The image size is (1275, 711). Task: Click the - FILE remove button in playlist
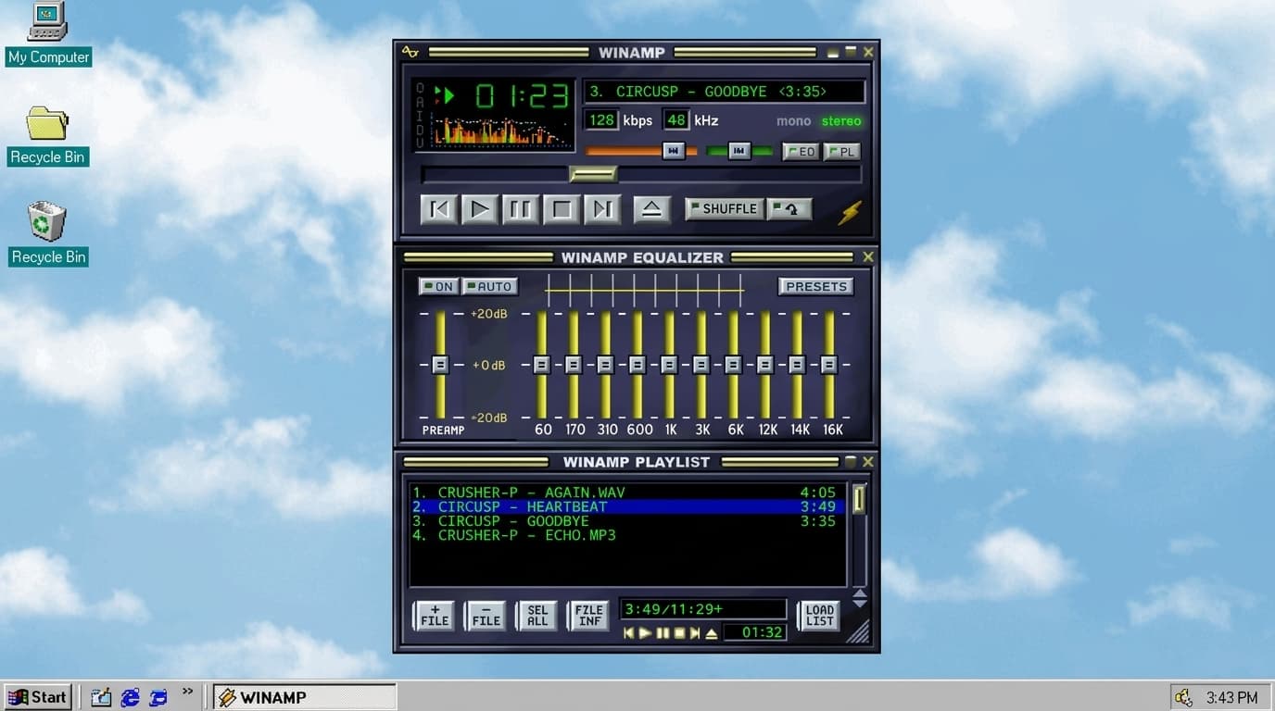click(x=486, y=616)
